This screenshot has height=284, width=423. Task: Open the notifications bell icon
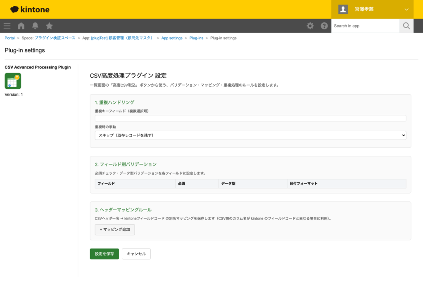click(x=35, y=26)
